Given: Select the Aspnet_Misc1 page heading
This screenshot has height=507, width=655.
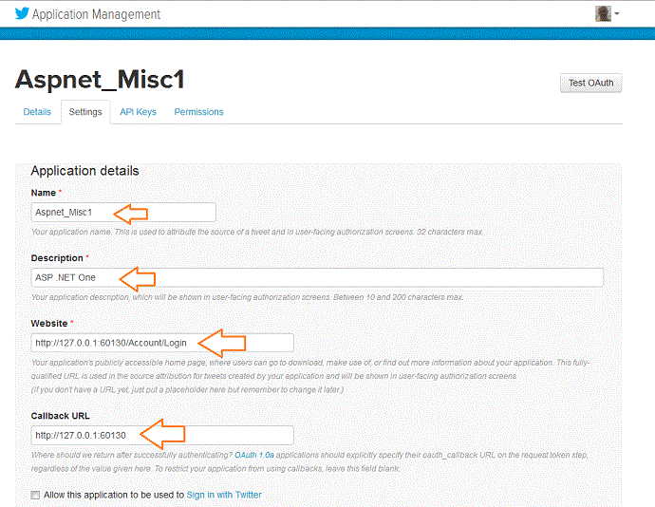Looking at the screenshot, I should pos(100,80).
